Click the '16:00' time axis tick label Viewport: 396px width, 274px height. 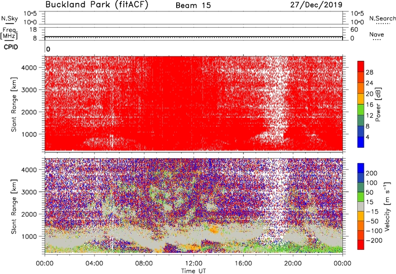tap(243, 264)
